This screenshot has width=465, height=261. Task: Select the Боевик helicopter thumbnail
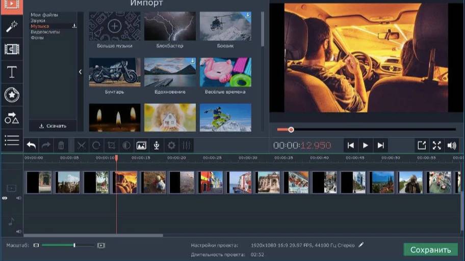pyautogui.click(x=225, y=26)
